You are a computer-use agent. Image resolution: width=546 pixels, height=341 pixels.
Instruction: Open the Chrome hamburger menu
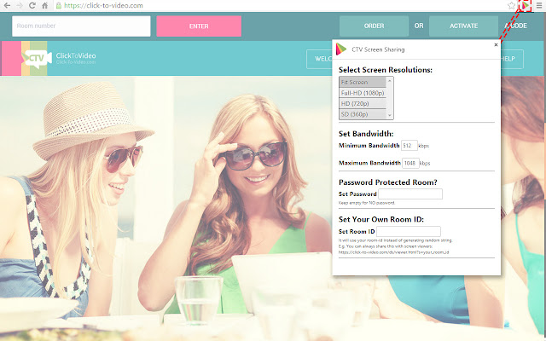click(x=539, y=6)
